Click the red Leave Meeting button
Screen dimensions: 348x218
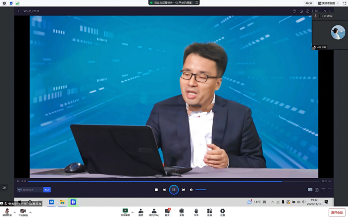point(337,213)
